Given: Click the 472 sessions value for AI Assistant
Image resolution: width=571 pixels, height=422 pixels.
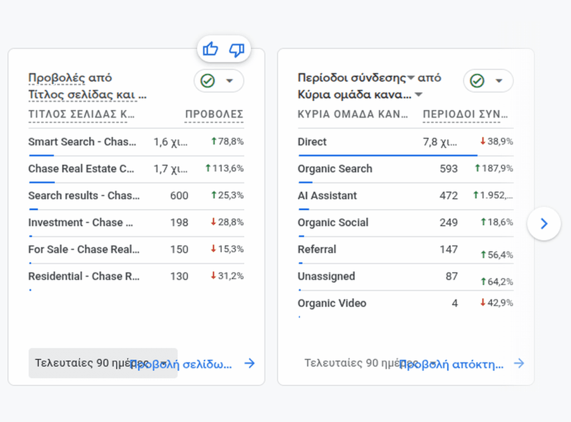Looking at the screenshot, I should coord(448,195).
